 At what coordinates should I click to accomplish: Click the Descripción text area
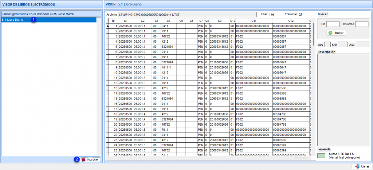coord(344,100)
